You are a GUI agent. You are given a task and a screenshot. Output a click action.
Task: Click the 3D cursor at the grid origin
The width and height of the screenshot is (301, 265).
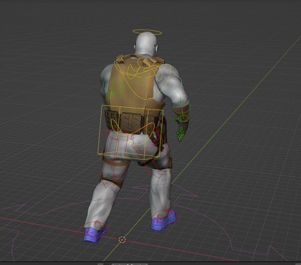point(122,240)
